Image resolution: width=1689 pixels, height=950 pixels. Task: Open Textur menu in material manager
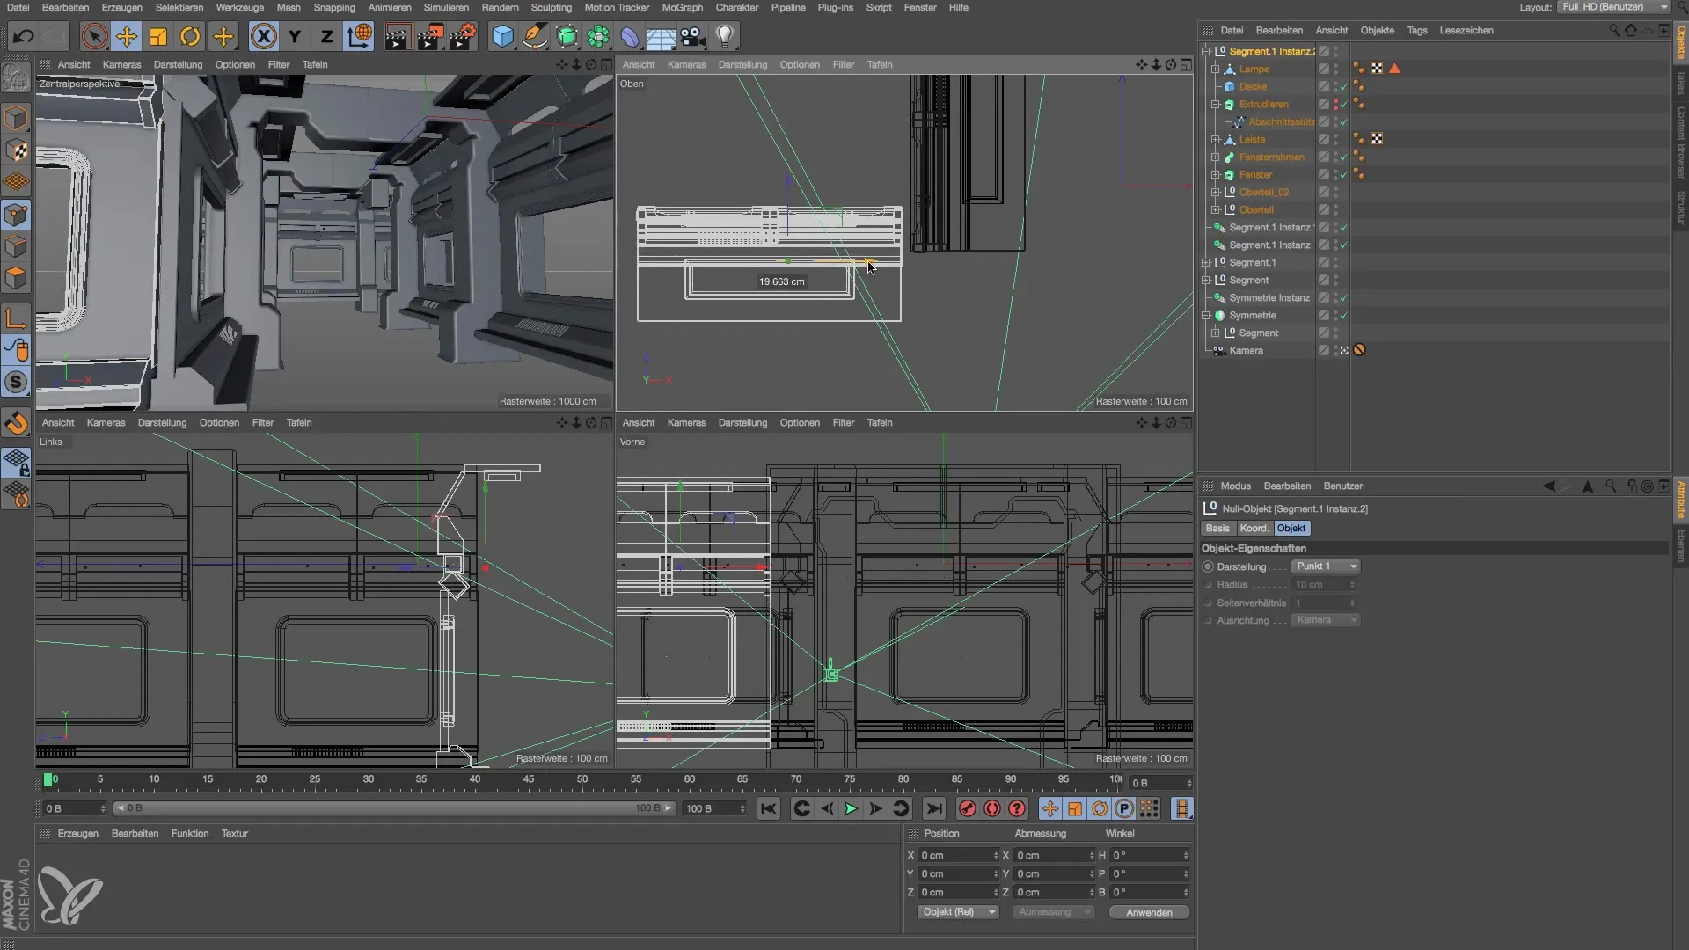pos(234,833)
